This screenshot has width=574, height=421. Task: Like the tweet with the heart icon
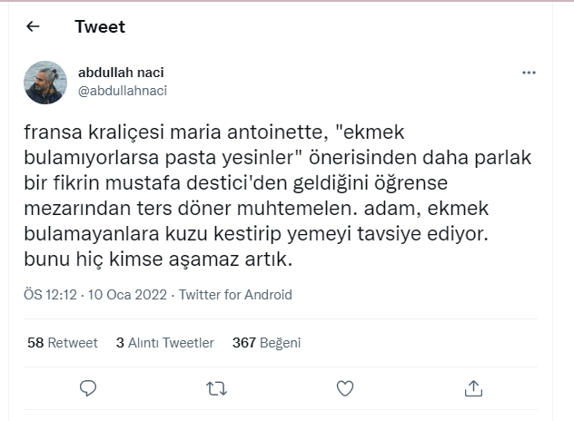coord(344,388)
